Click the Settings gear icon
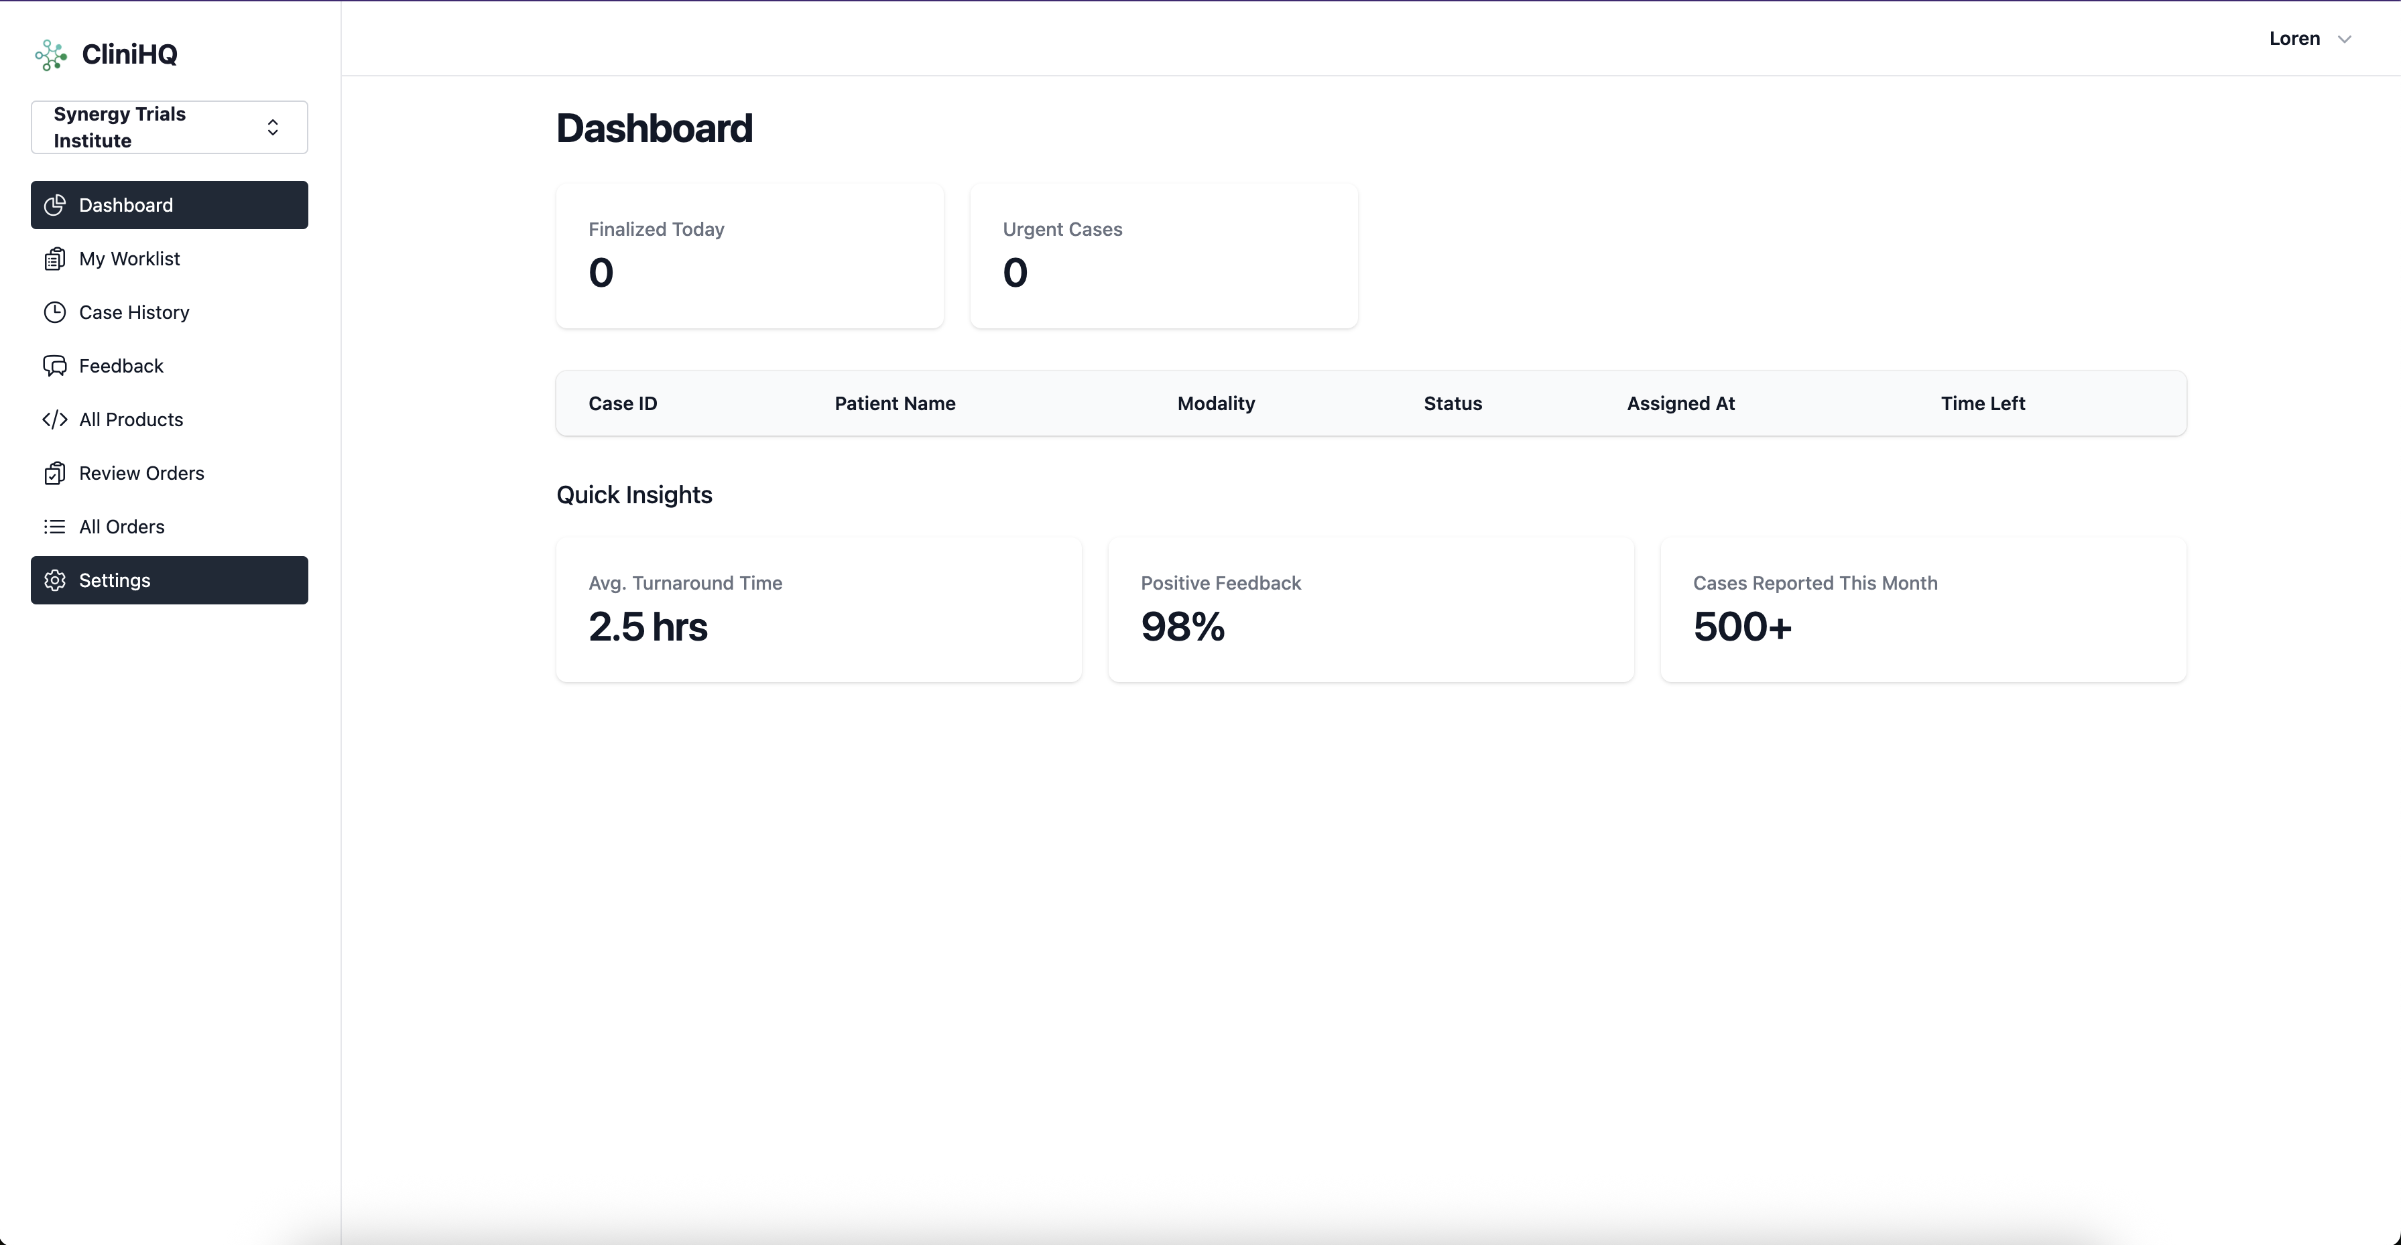Screen dimensions: 2401x1245 click(55, 580)
